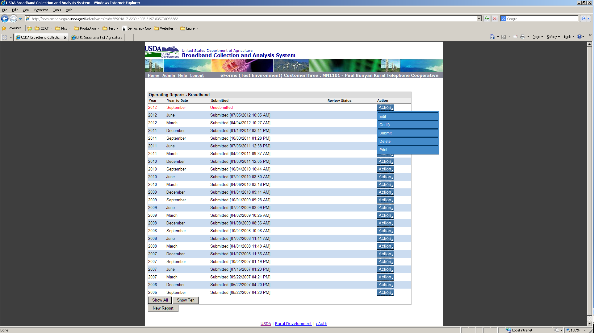594x333 pixels.
Task: Click the search magnifier icon
Action: [583, 19]
